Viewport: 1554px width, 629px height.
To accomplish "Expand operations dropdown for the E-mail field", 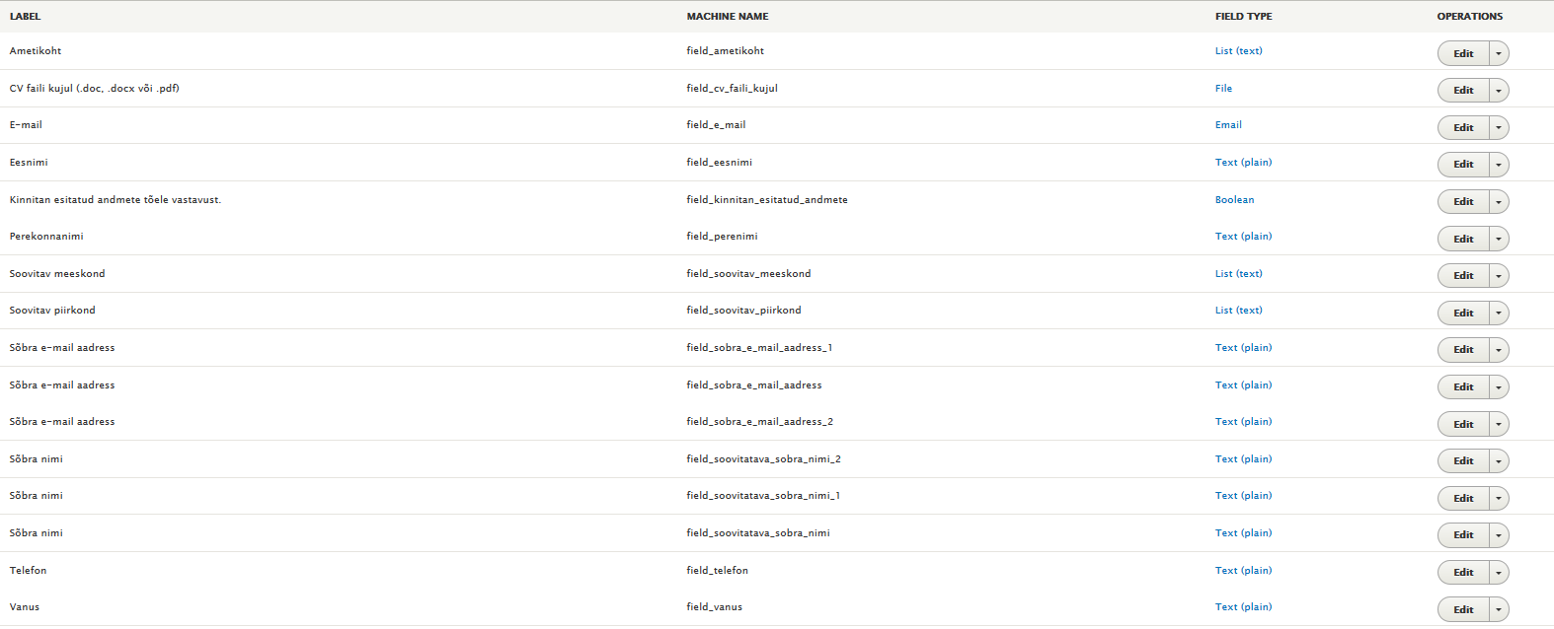I will [1498, 127].
